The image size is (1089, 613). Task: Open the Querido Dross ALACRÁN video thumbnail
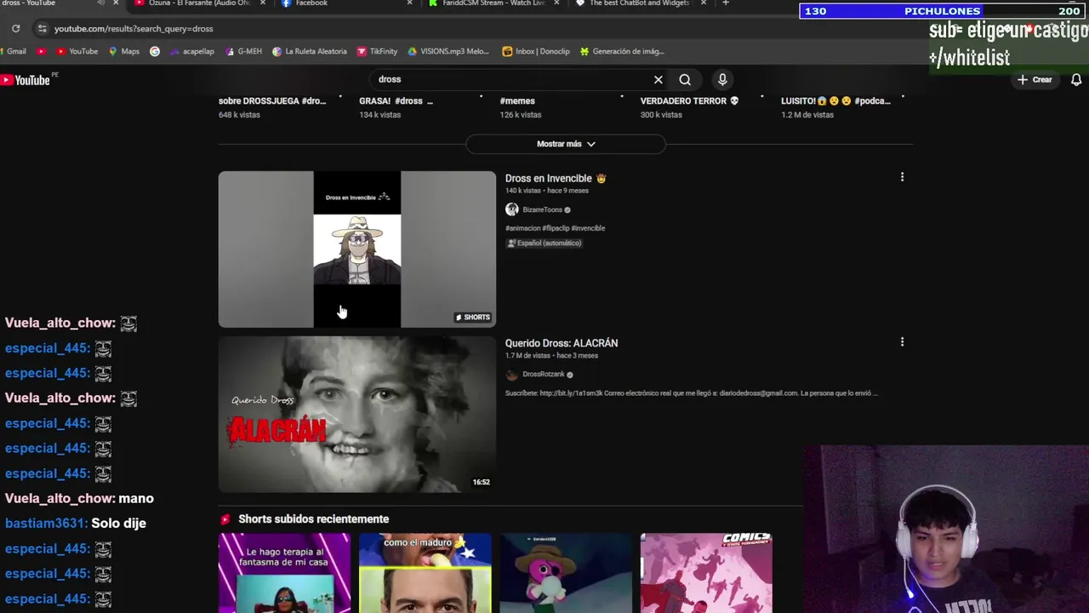click(x=357, y=414)
